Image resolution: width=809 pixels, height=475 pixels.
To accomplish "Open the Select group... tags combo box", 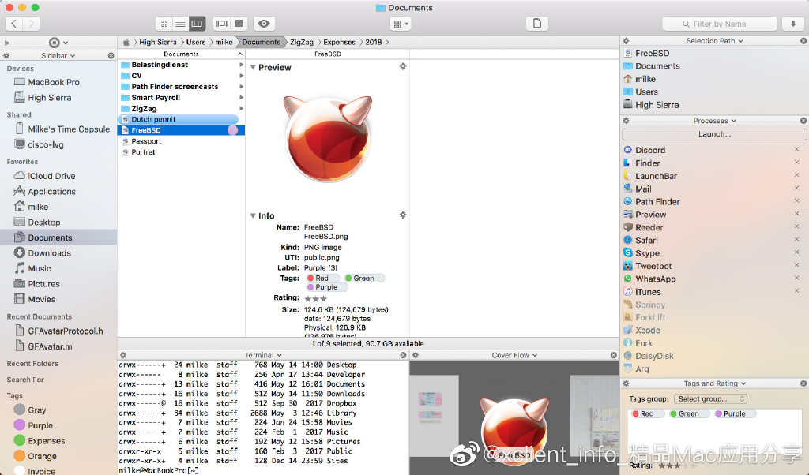I will [x=710, y=398].
